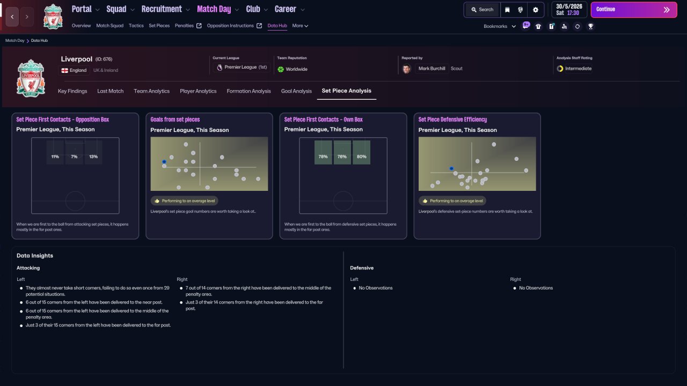Image resolution: width=687 pixels, height=386 pixels.
Task: Click the external link icon beside Penalties
Action: (199, 26)
